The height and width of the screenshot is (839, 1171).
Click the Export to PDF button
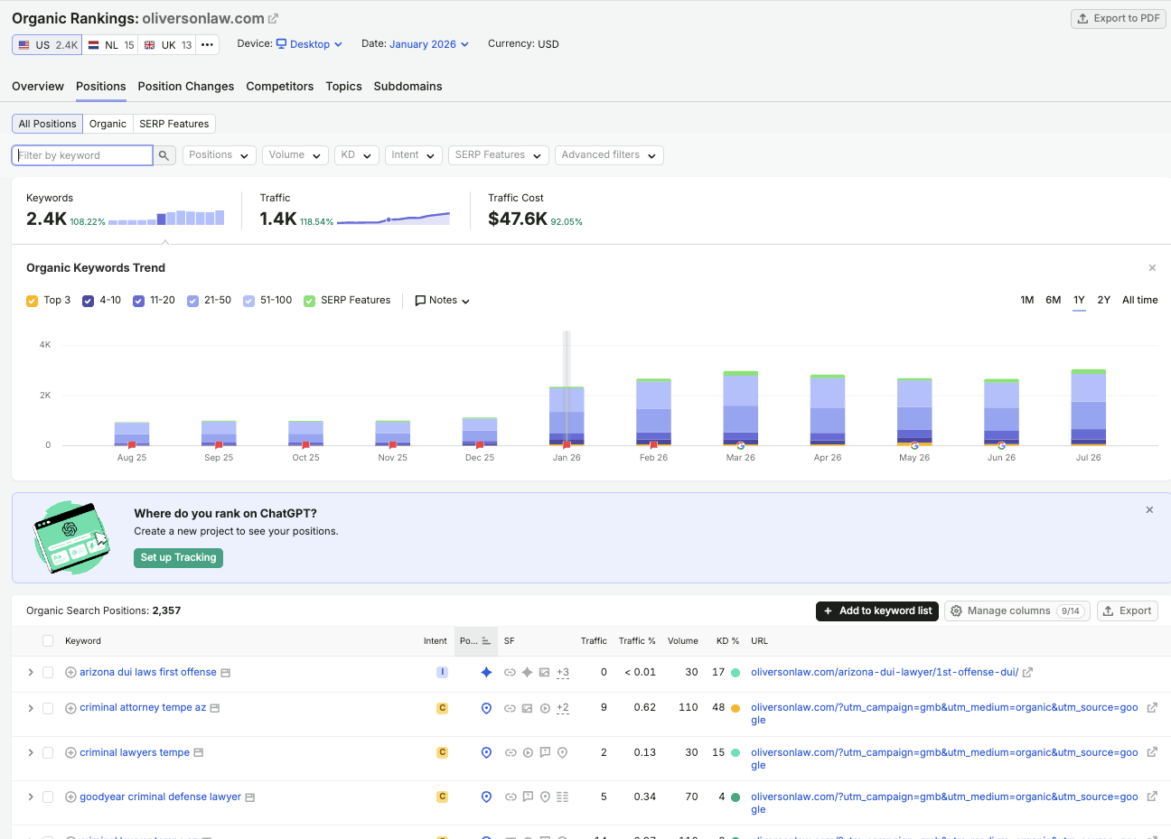[1118, 18]
